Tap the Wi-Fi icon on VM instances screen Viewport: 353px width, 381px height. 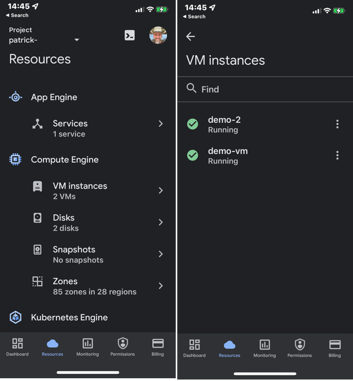[327, 11]
